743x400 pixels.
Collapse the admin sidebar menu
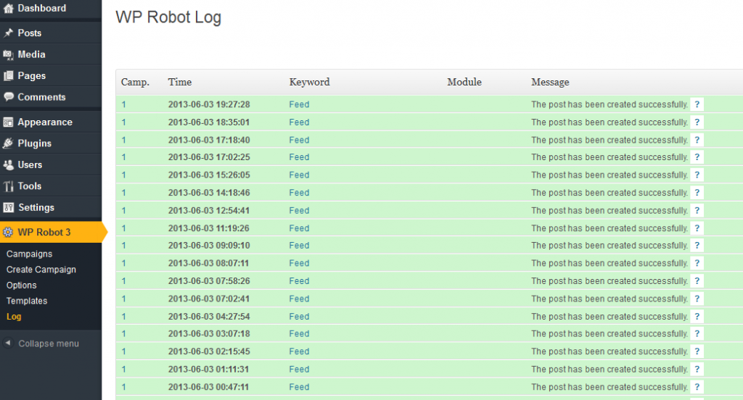(x=42, y=343)
